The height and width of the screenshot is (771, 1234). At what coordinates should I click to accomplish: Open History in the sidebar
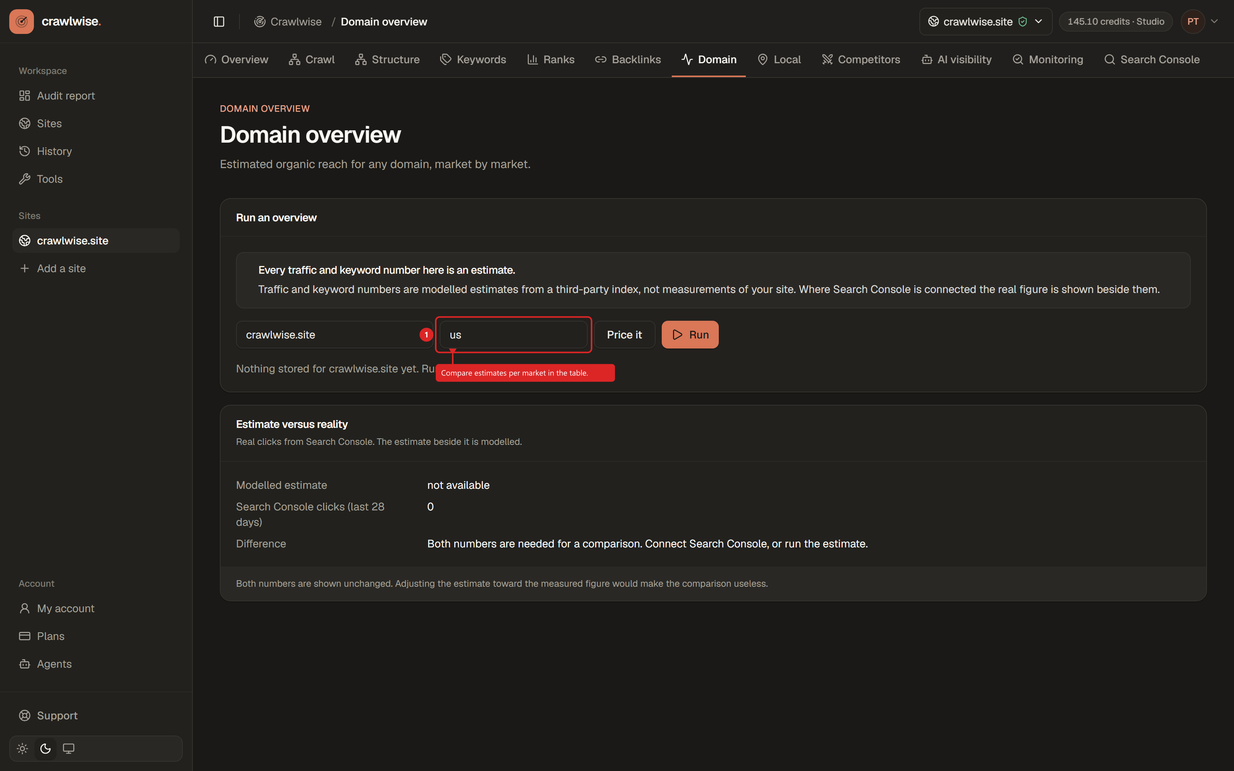(x=96, y=151)
